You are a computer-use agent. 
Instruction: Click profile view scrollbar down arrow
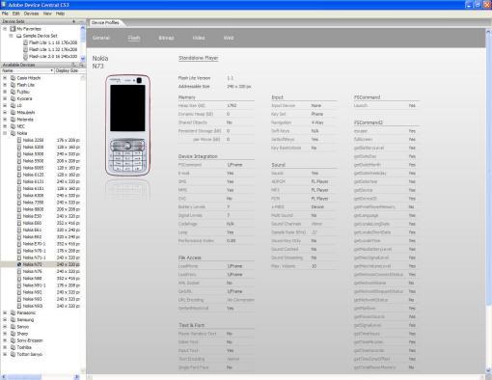[x=488, y=370]
